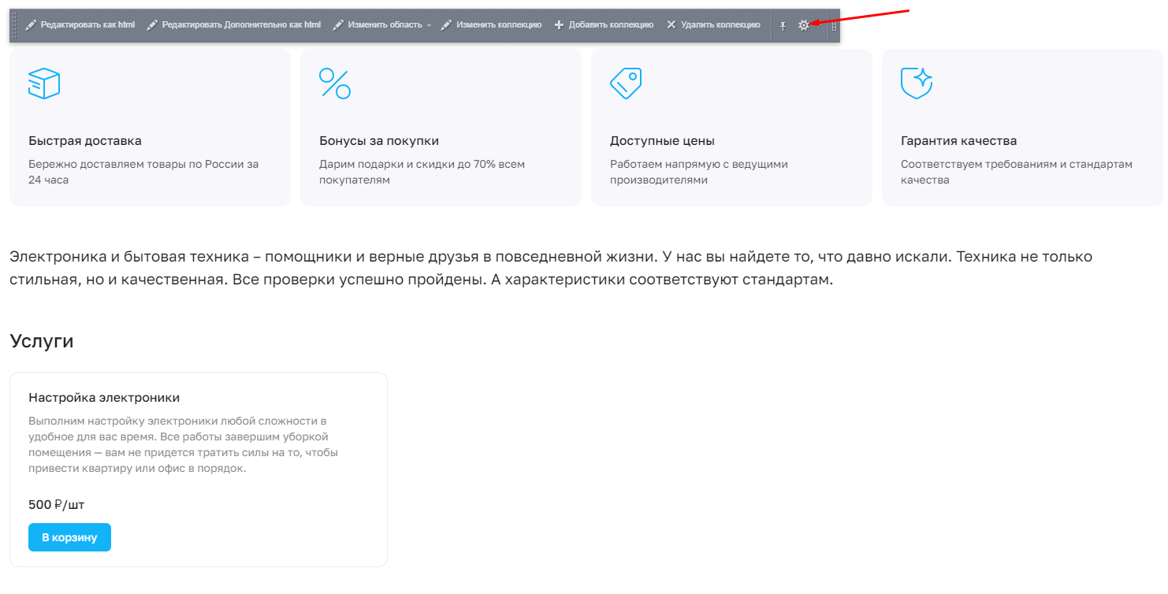
Task: Click 'Добавить коллекцию' plus button
Action: pyautogui.click(x=604, y=25)
